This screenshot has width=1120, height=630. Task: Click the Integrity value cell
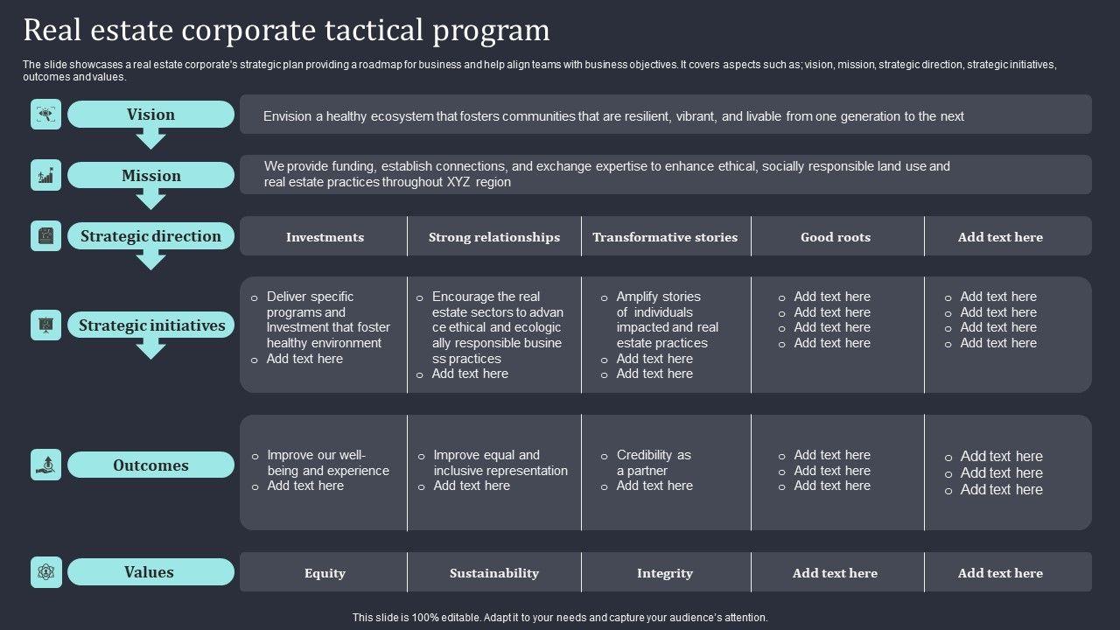[x=665, y=573]
